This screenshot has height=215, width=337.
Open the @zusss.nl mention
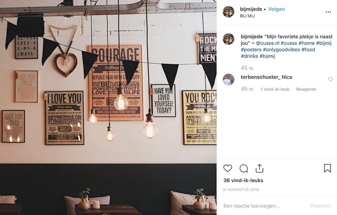pos(268,43)
